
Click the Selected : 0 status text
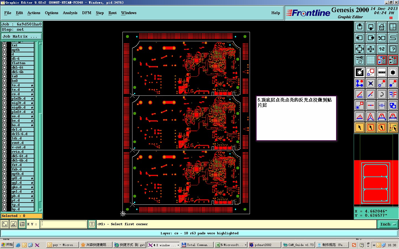13,216
